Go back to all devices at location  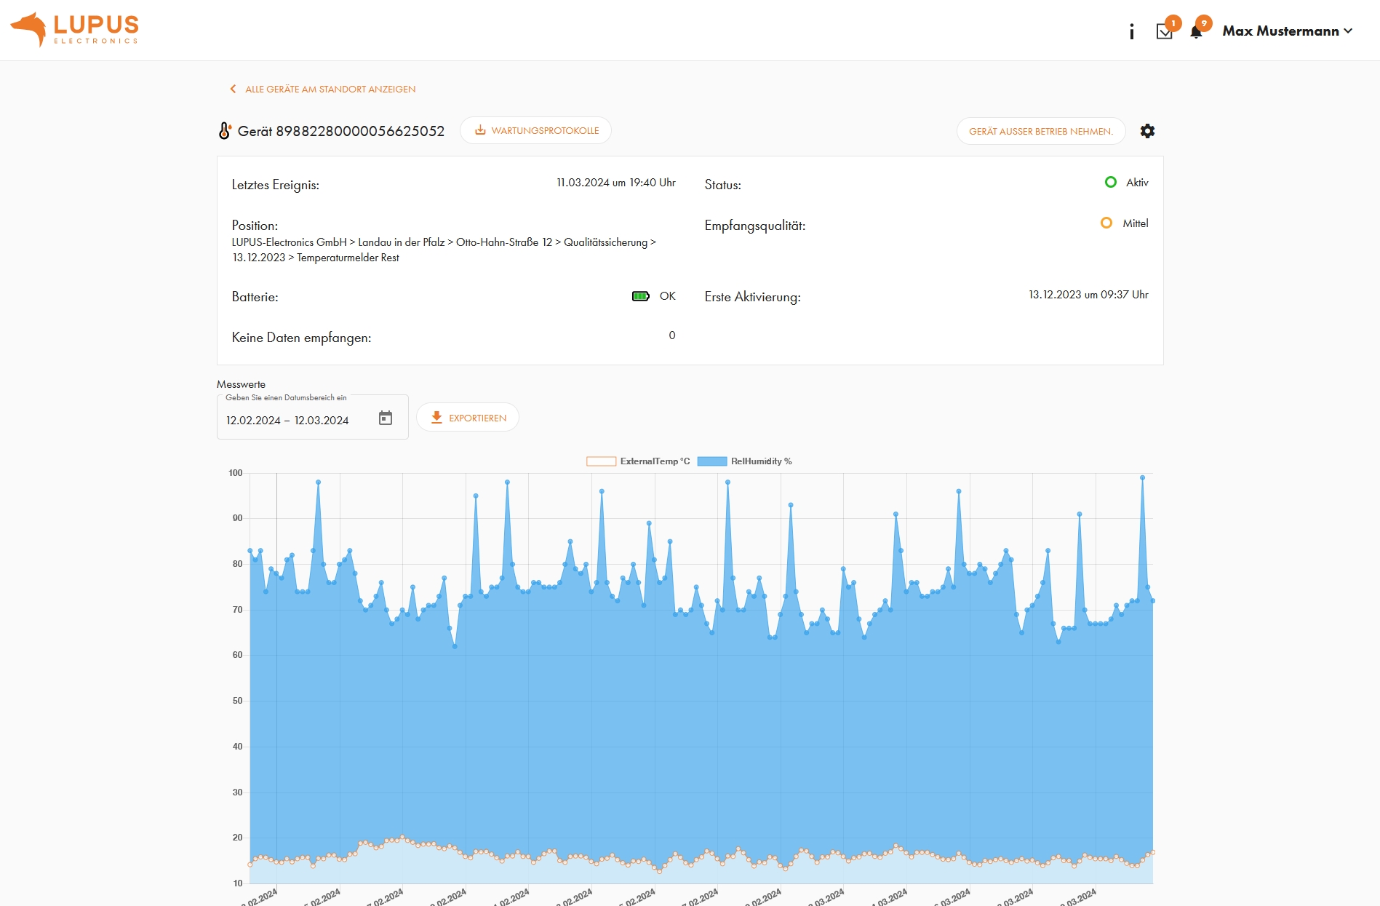[323, 89]
